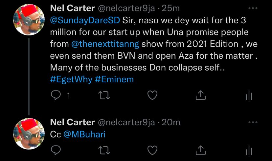Image resolution: width=272 pixels, height=161 pixels.
Task: Open more options menu on second tweet
Action: coord(253,122)
